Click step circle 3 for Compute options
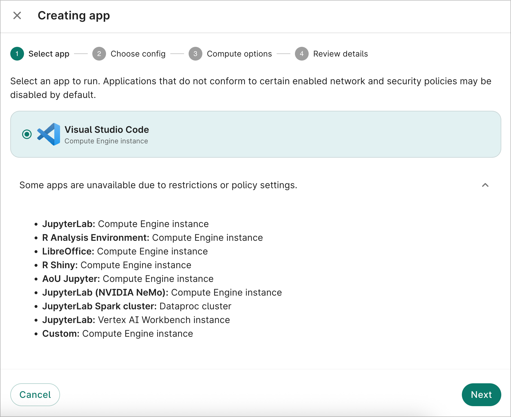Image resolution: width=511 pixels, height=417 pixels. coord(195,54)
